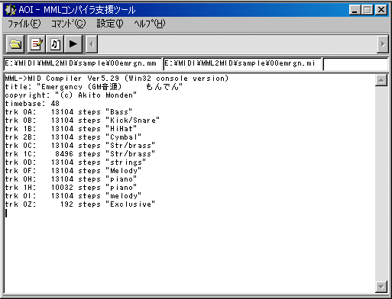
Task: Click the trk 0B "Kick/Snare" line
Action: [x=83, y=121]
